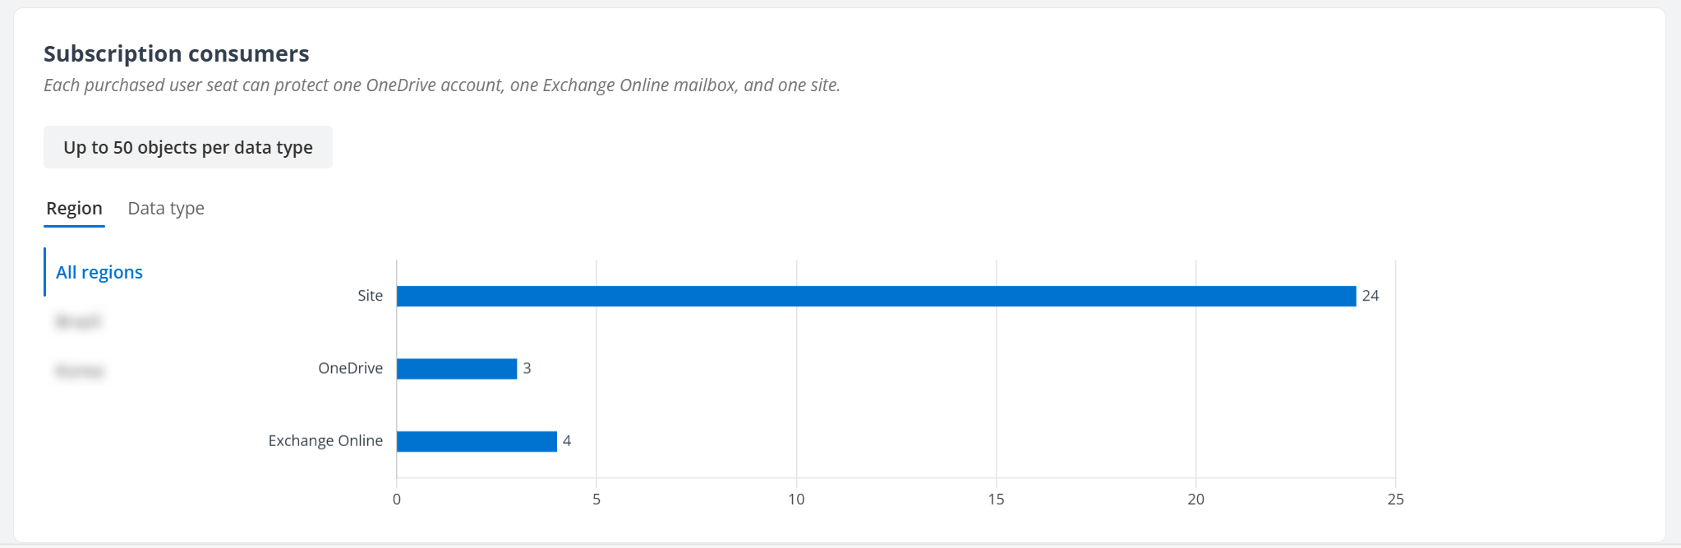Click the blue Exchange Online bar
1681x548 pixels.
pos(477,441)
